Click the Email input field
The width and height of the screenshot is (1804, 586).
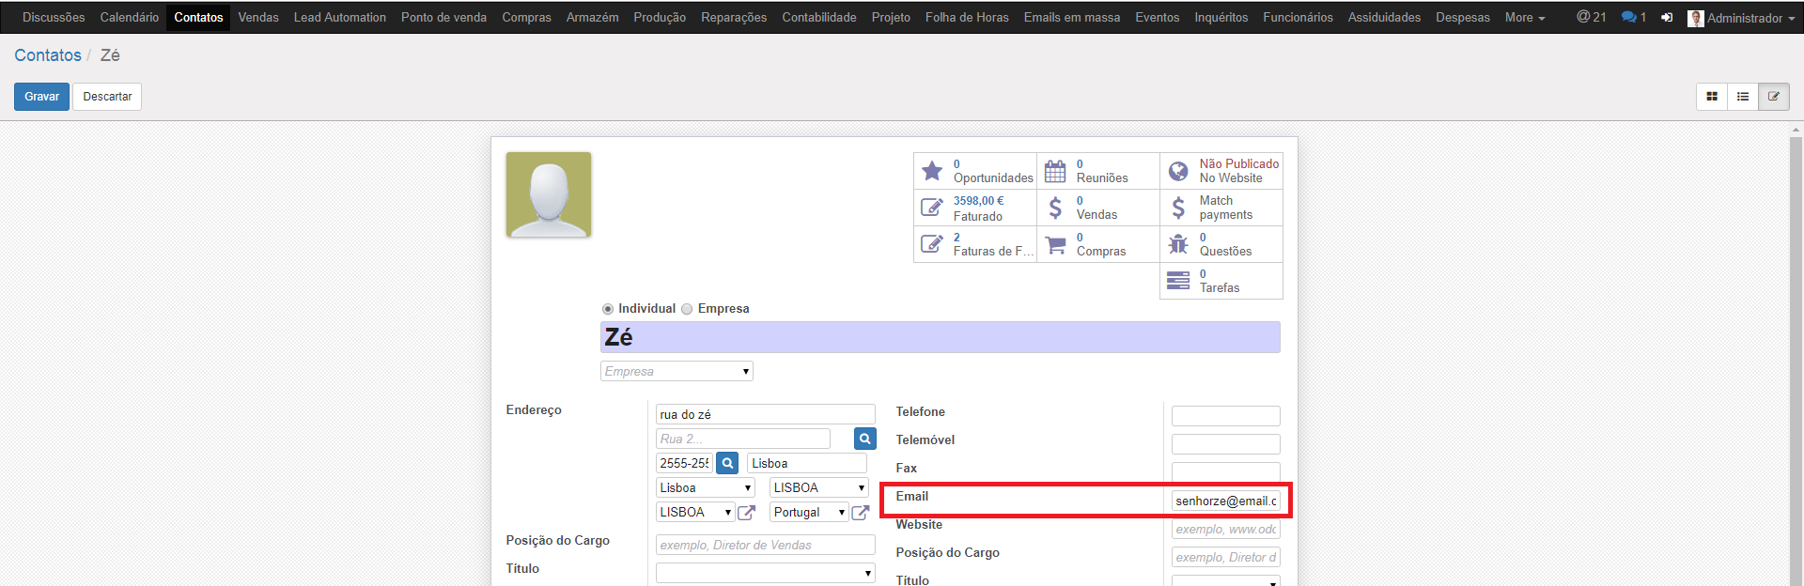click(1225, 501)
